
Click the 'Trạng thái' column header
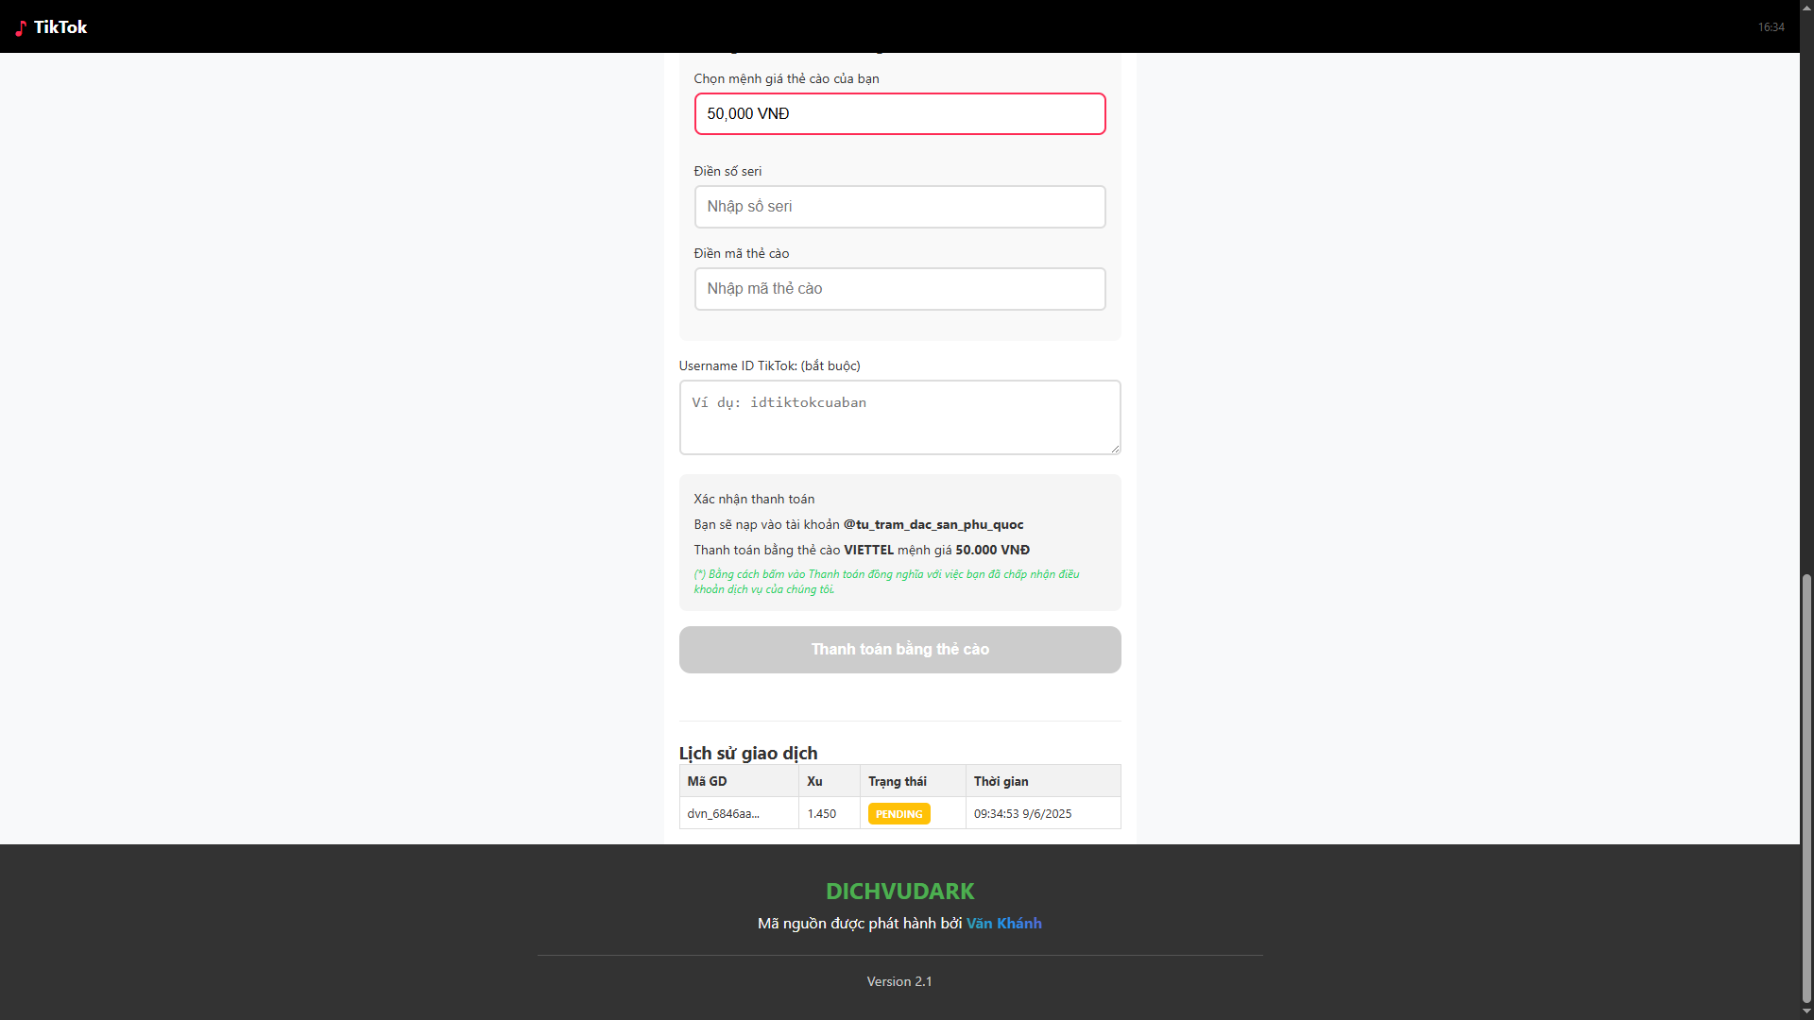897,782
